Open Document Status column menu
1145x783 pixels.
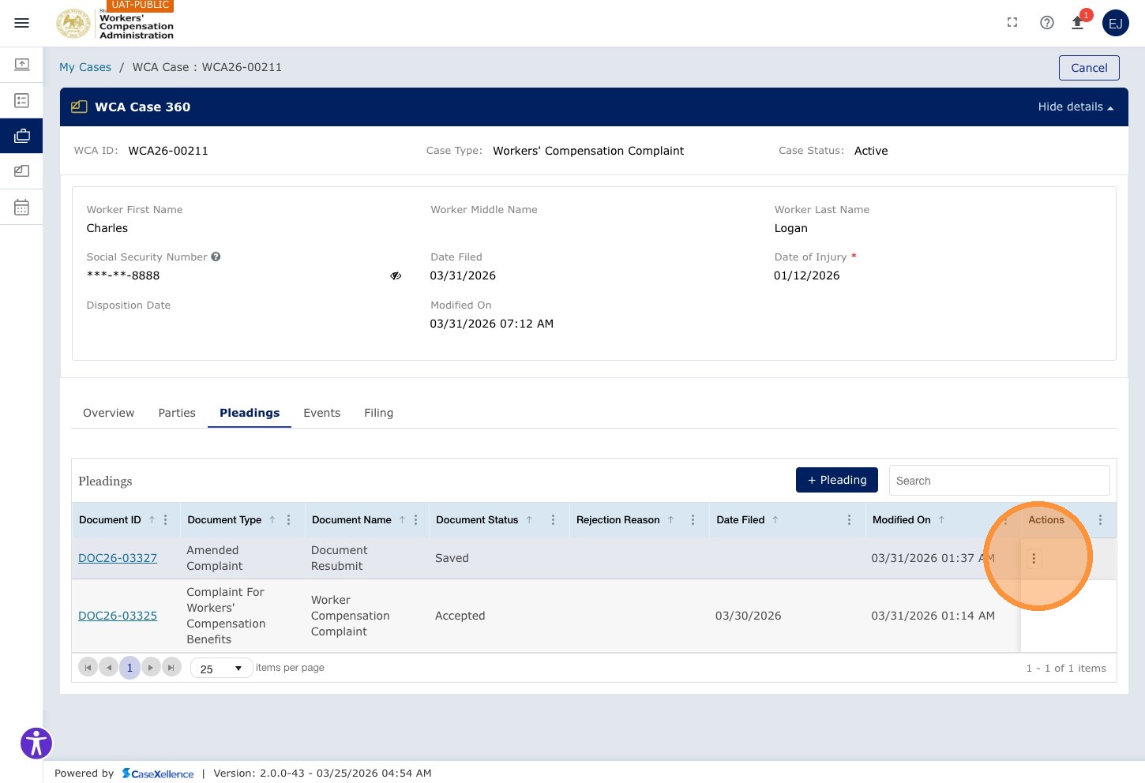pyautogui.click(x=553, y=520)
